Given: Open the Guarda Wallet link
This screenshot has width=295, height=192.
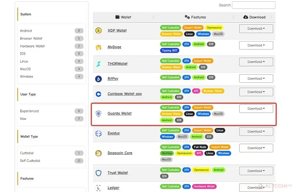Looking at the screenshot, I should 119,113.
